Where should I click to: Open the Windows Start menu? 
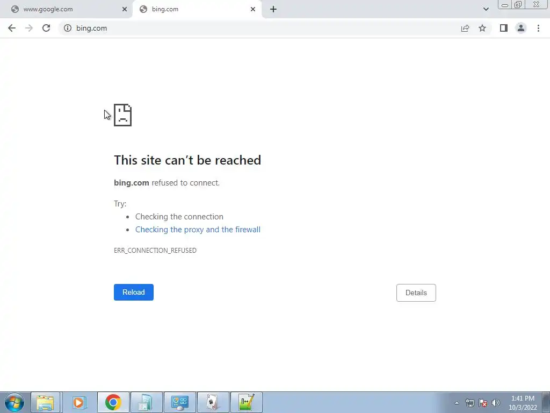pos(14,402)
